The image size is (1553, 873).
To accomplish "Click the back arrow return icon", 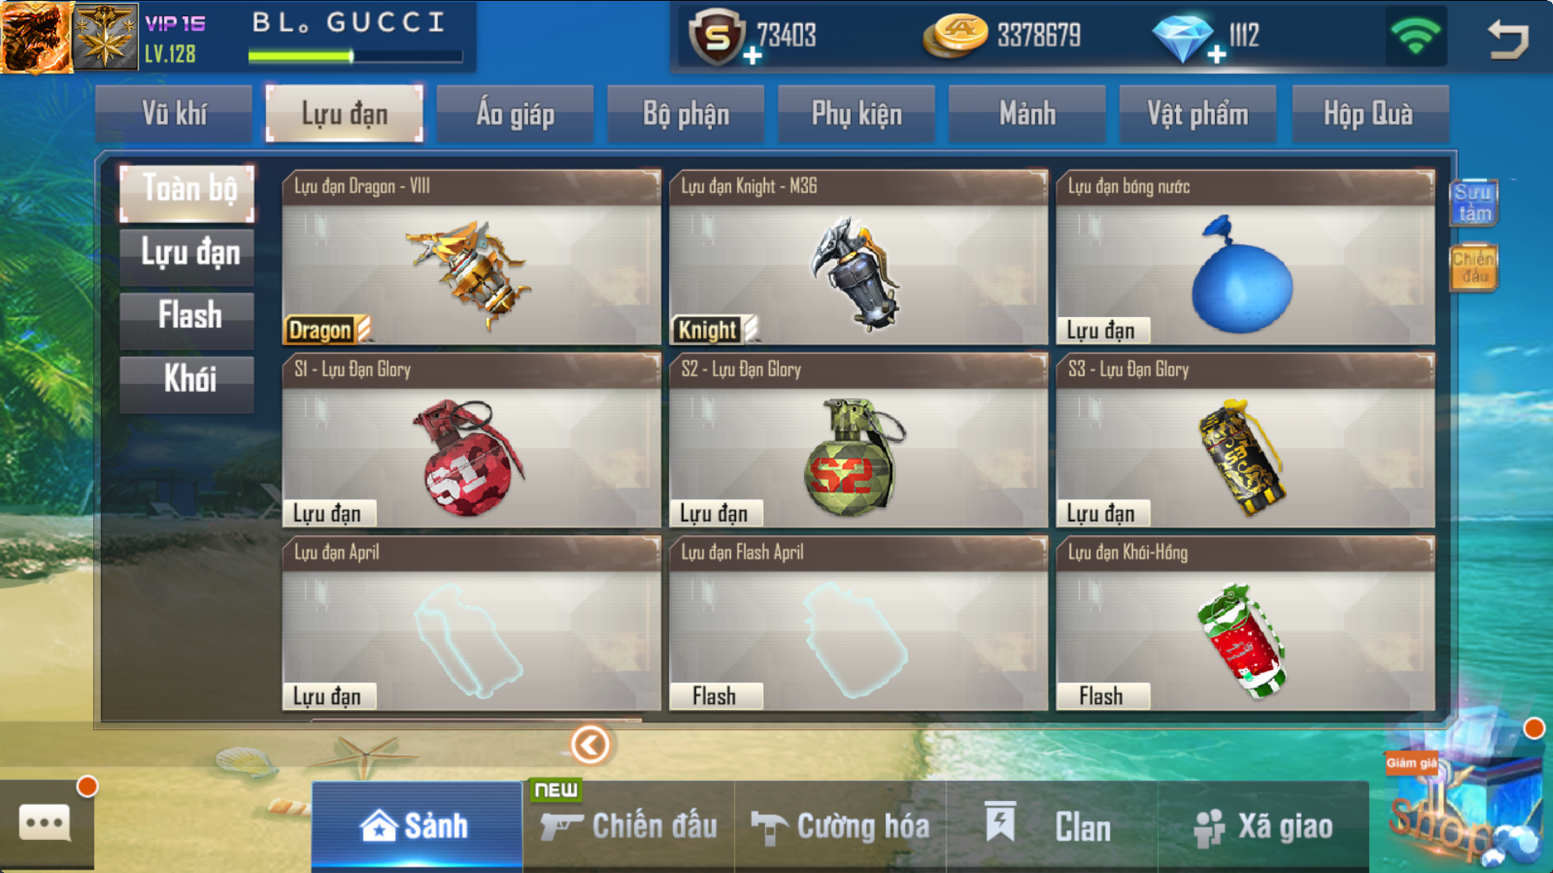I will coord(1509,38).
